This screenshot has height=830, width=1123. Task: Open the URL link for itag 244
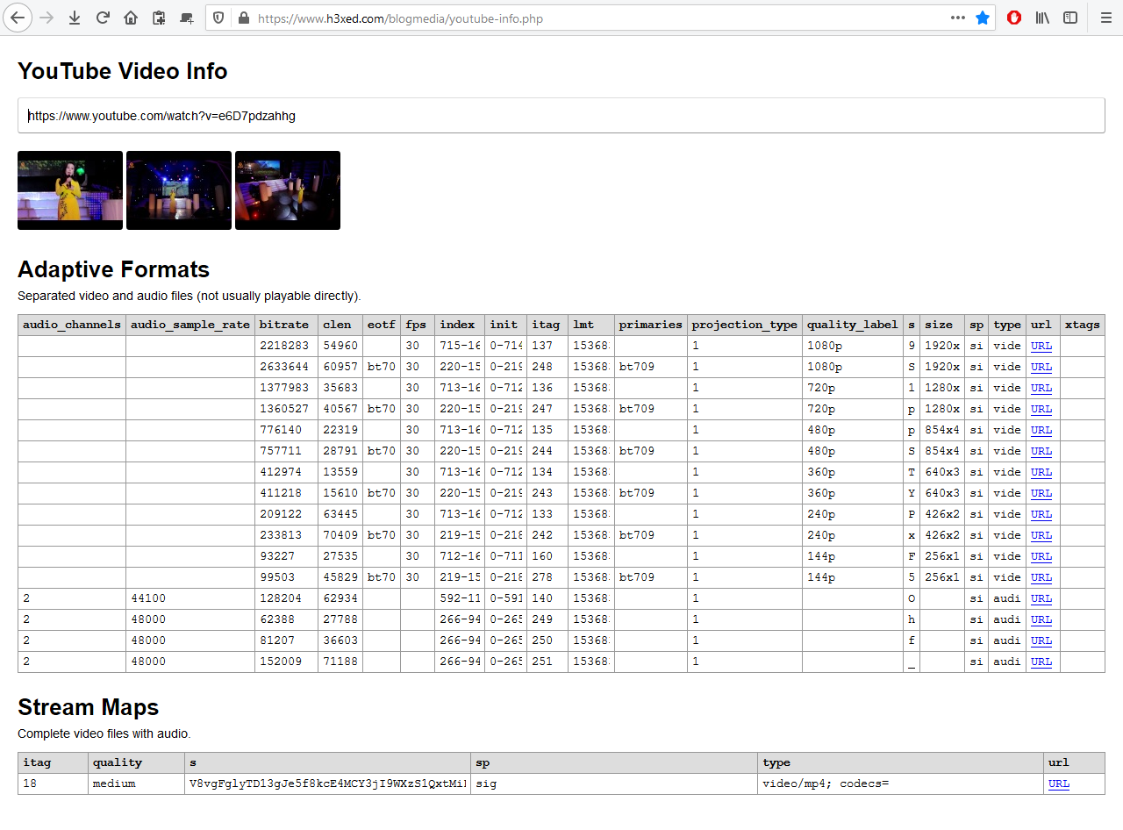pos(1041,451)
